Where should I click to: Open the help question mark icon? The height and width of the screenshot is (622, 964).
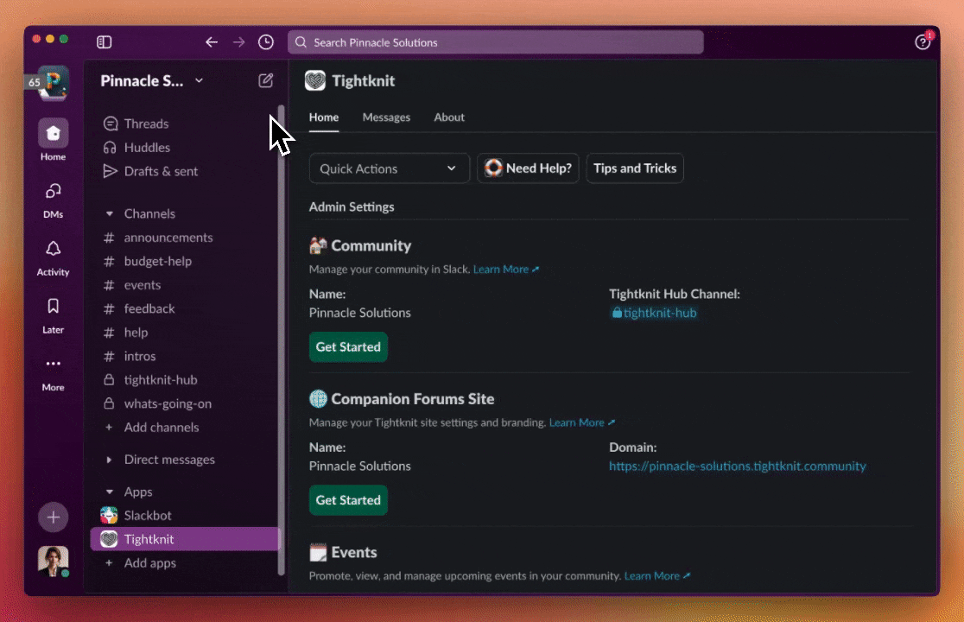pyautogui.click(x=923, y=41)
